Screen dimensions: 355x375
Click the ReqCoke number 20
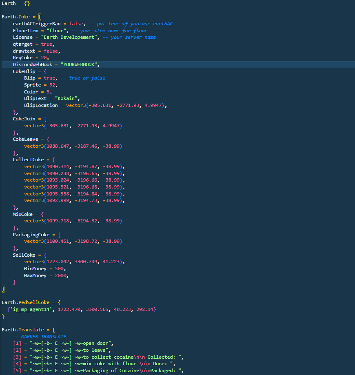click(x=44, y=58)
